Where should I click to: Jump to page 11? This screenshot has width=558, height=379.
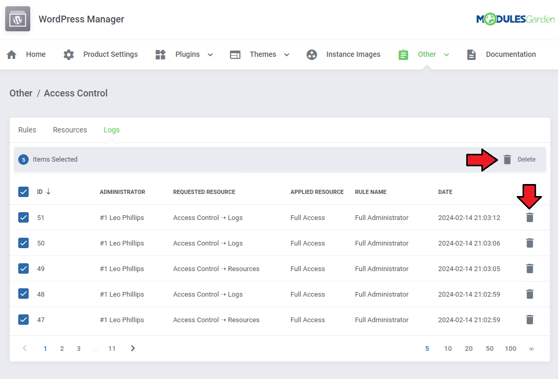(x=112, y=349)
